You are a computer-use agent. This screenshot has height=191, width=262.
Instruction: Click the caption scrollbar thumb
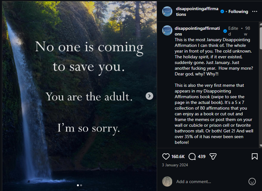[x=261, y=37]
